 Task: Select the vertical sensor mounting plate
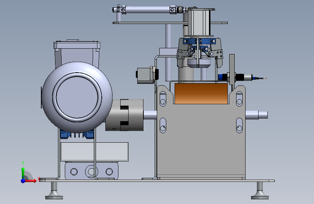pyautogui.click(x=232, y=69)
